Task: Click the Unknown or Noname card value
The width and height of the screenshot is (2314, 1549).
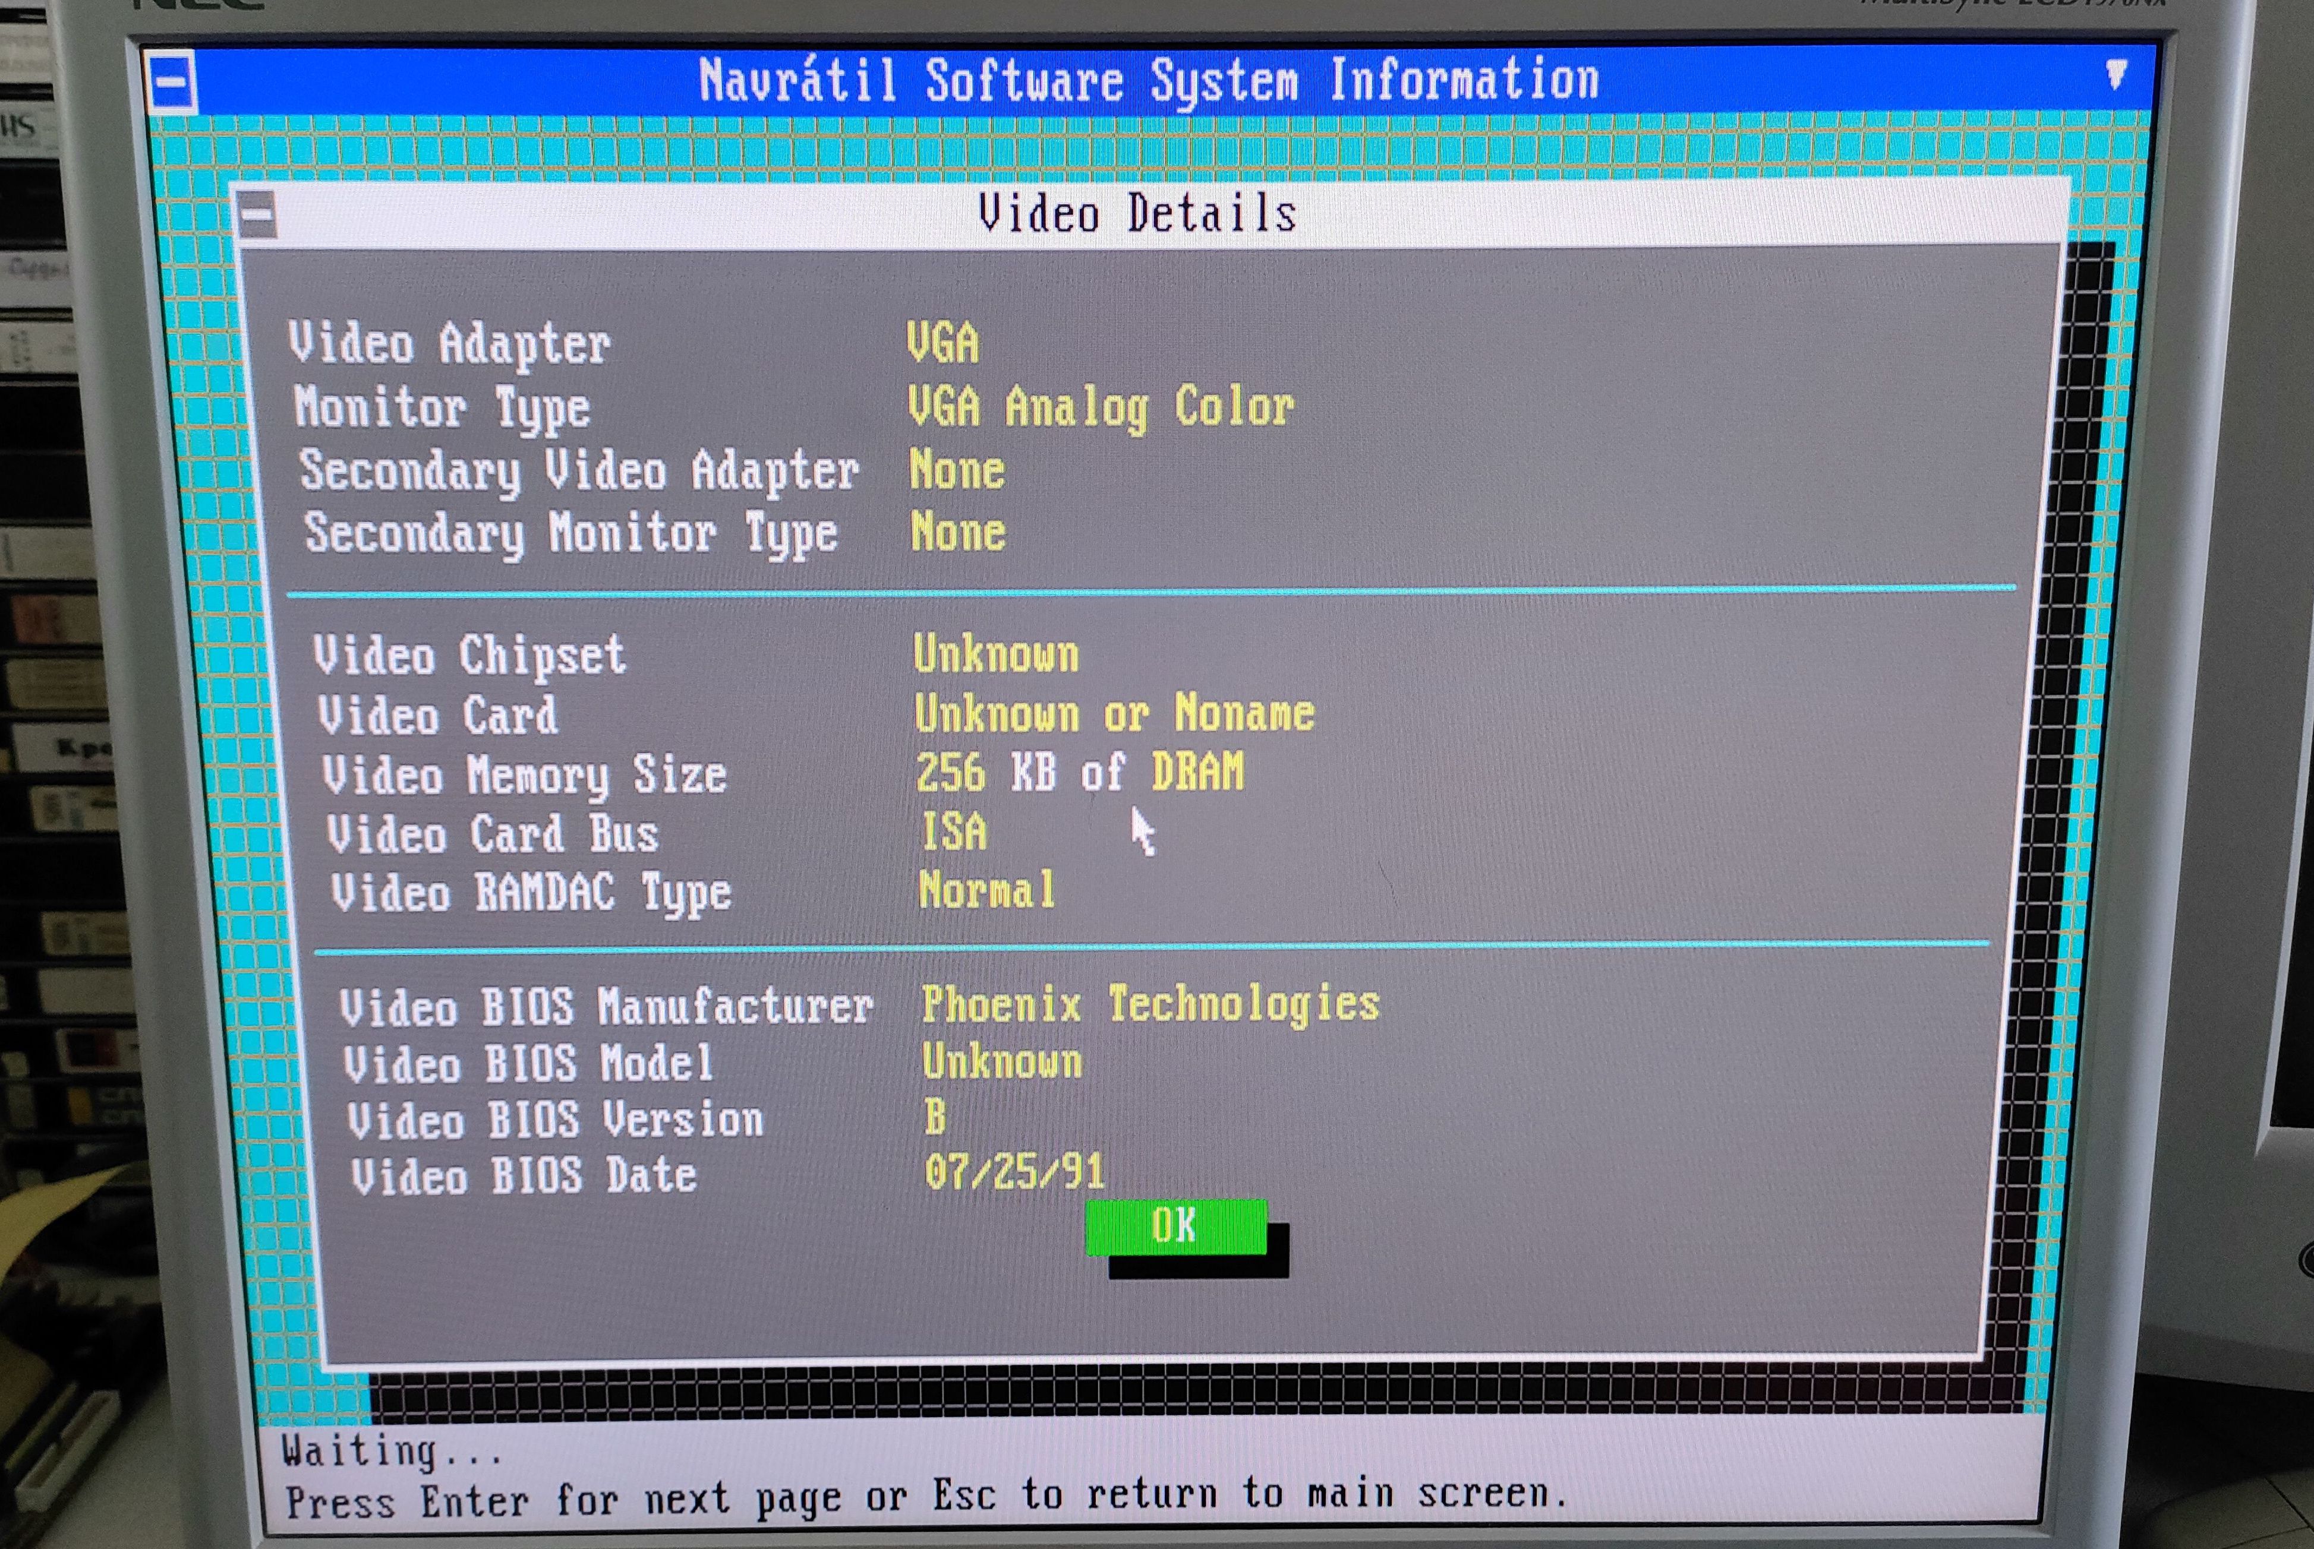Action: (1114, 713)
